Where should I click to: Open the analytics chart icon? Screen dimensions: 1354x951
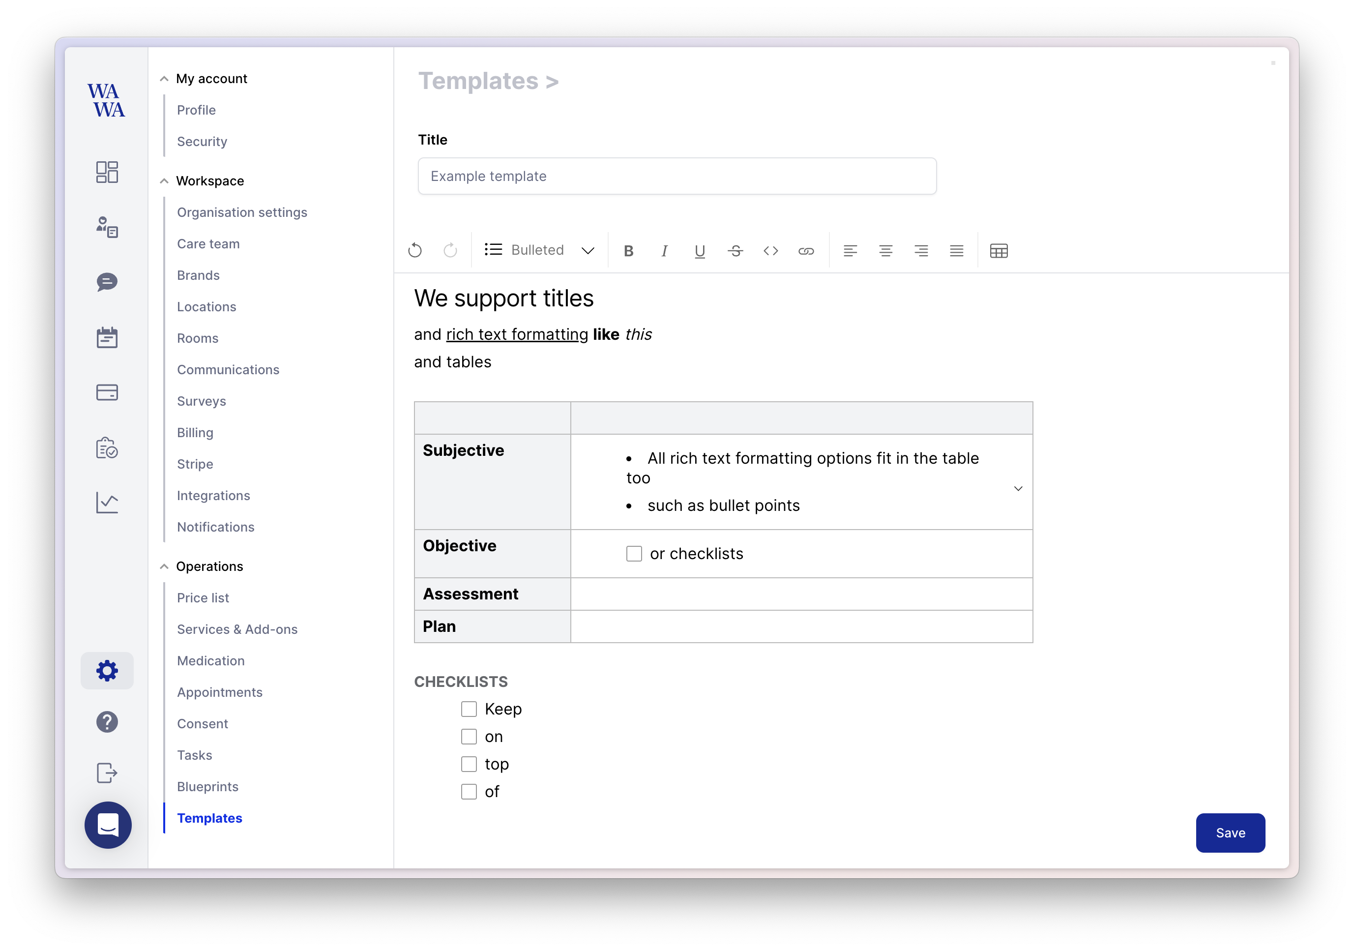tap(107, 503)
